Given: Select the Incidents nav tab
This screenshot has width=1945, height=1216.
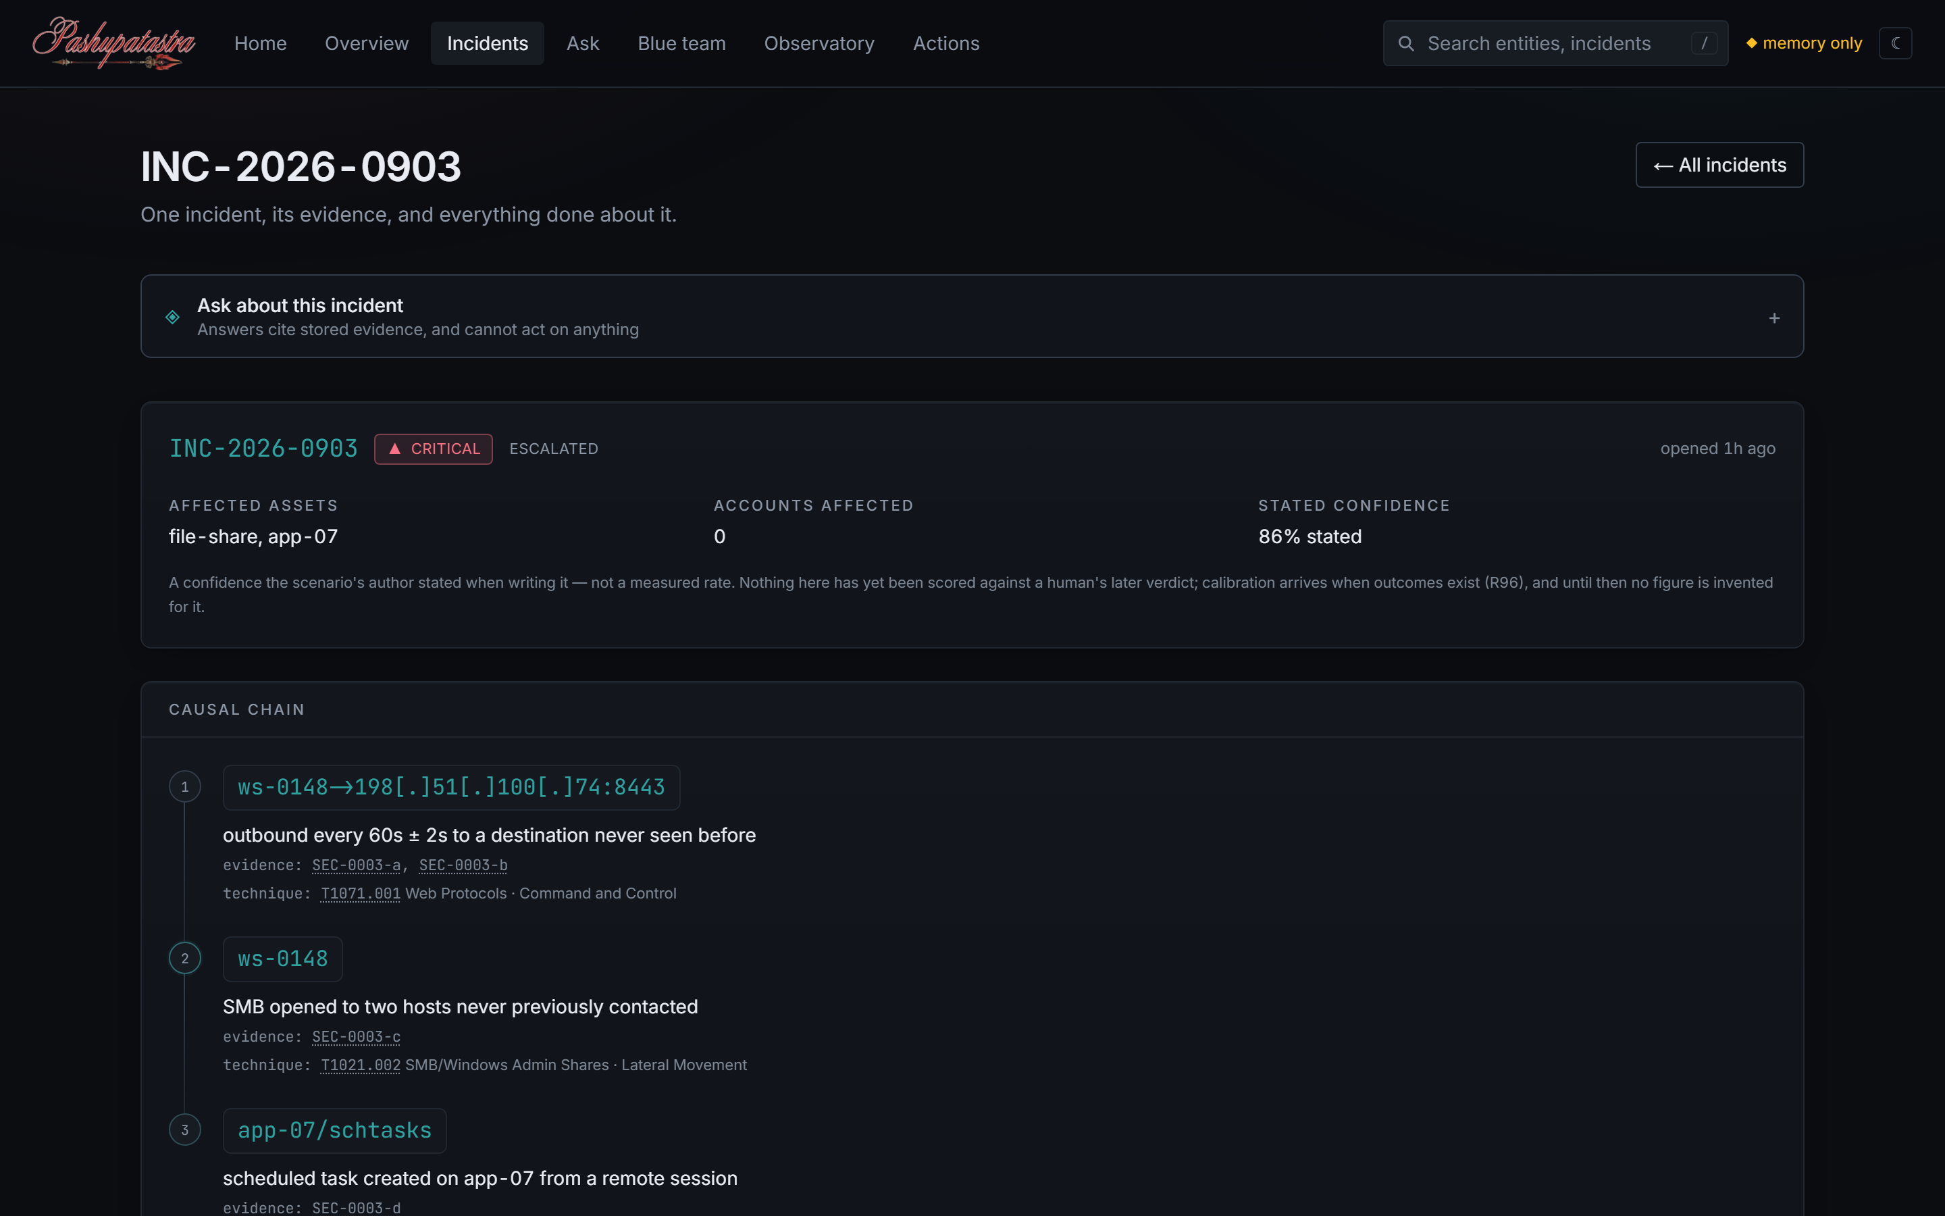Looking at the screenshot, I should pos(487,43).
